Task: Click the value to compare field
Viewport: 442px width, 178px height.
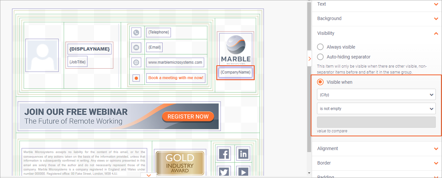Action: 376,122
